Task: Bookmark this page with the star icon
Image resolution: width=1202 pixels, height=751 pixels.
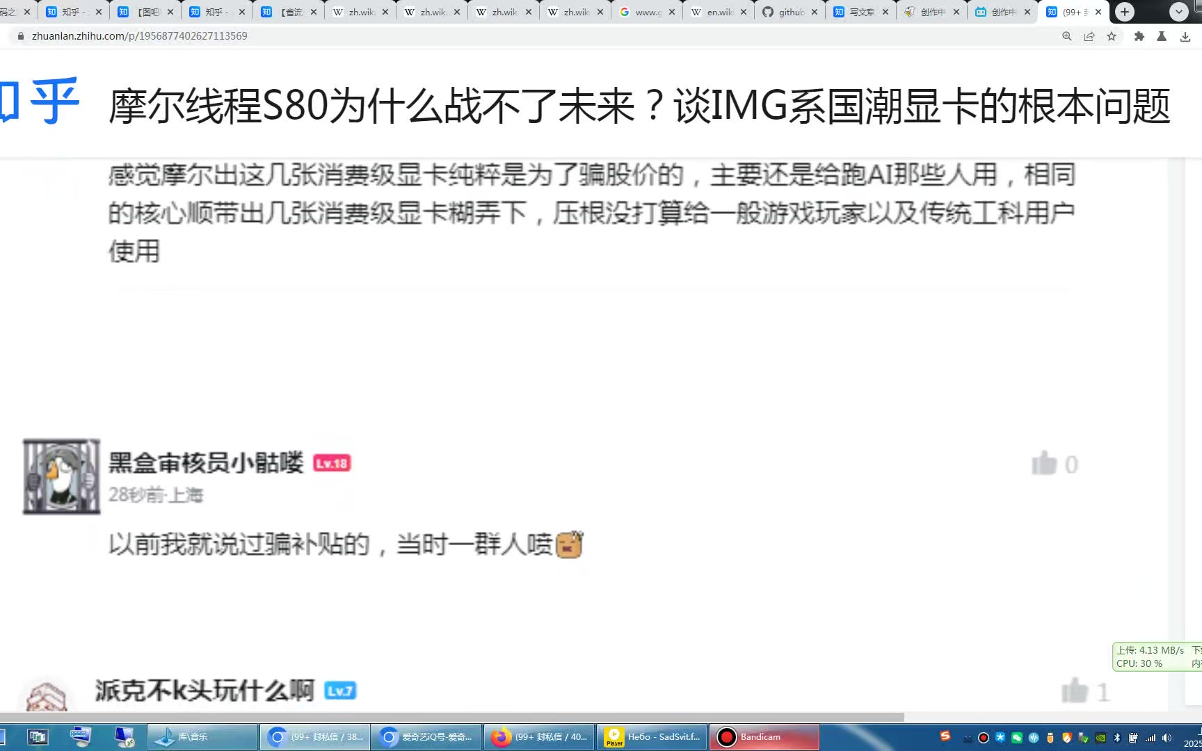Action: pyautogui.click(x=1112, y=36)
